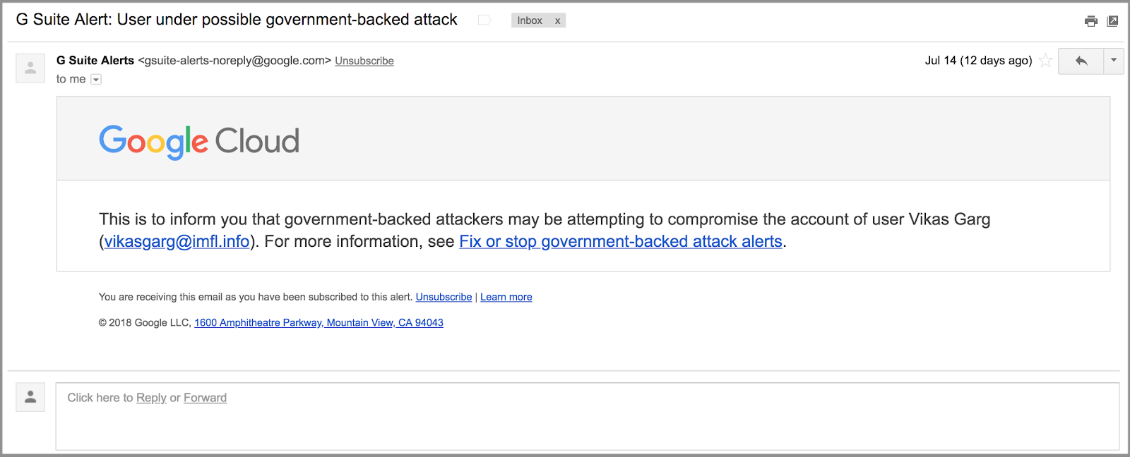Unsubscribe via link next to sender address
The width and height of the screenshot is (1130, 457).
(x=364, y=61)
